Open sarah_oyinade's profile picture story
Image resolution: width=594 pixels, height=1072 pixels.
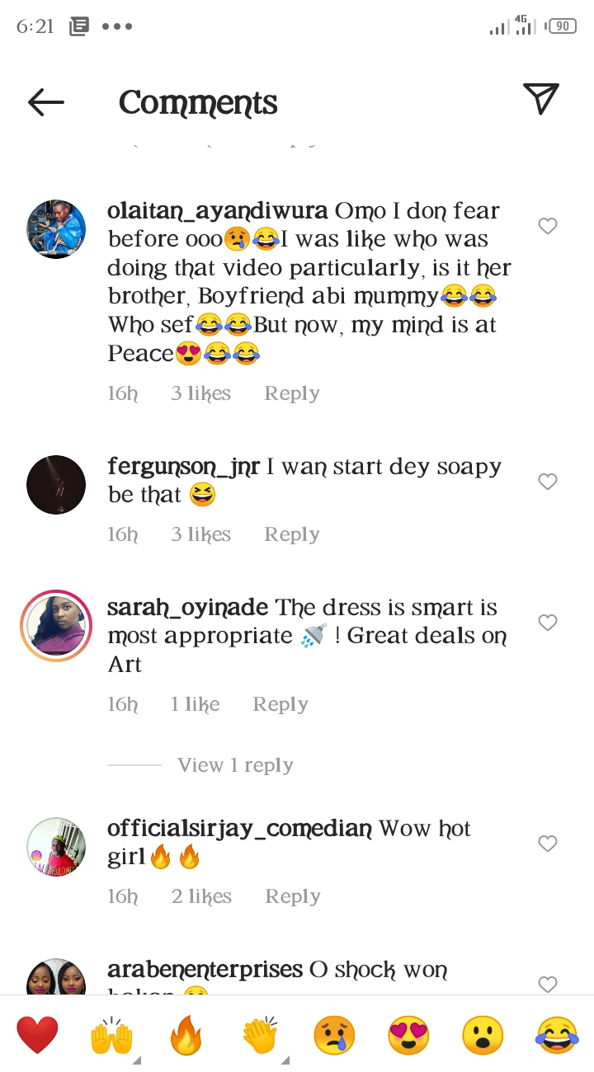pyautogui.click(x=56, y=627)
